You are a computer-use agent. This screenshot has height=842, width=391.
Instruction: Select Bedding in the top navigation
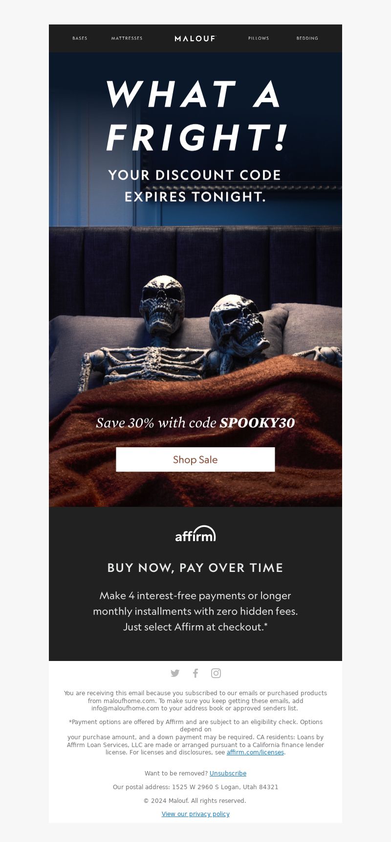(x=307, y=38)
